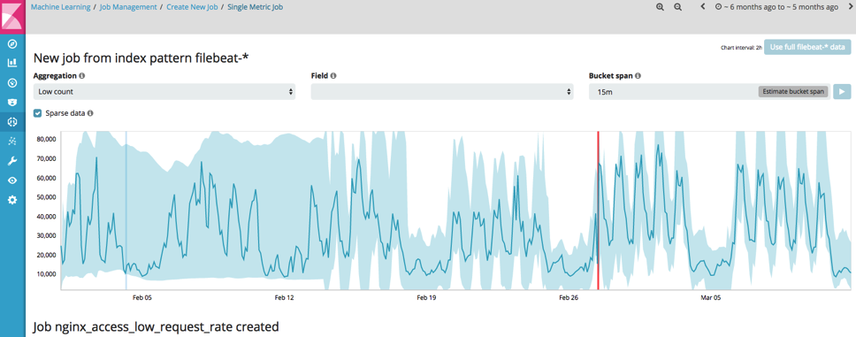
Task: Click Estimate bucket span button
Action: tap(793, 92)
